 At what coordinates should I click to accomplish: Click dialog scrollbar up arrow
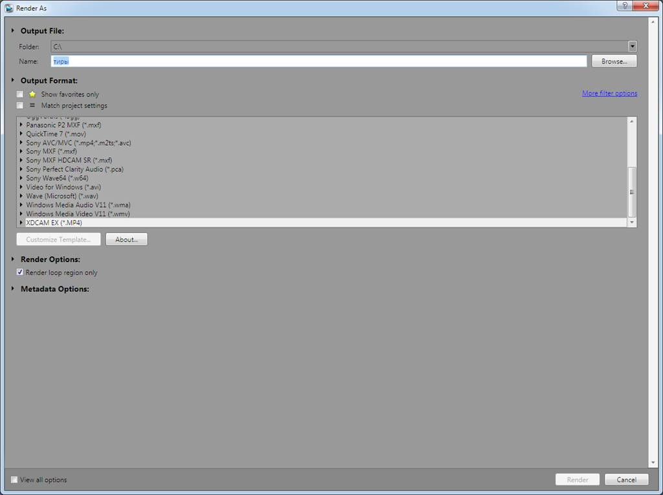[653, 21]
